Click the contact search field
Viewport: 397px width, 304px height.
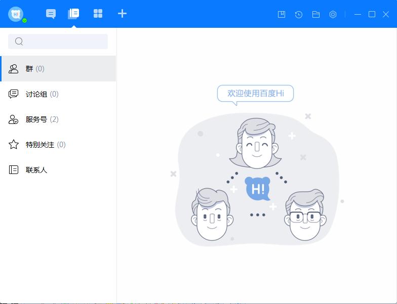tap(58, 41)
